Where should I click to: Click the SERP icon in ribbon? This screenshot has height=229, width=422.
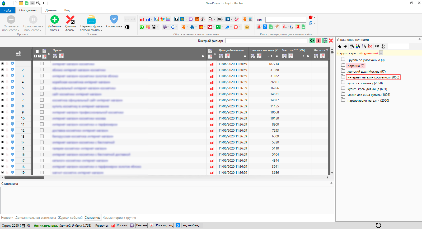point(154,27)
